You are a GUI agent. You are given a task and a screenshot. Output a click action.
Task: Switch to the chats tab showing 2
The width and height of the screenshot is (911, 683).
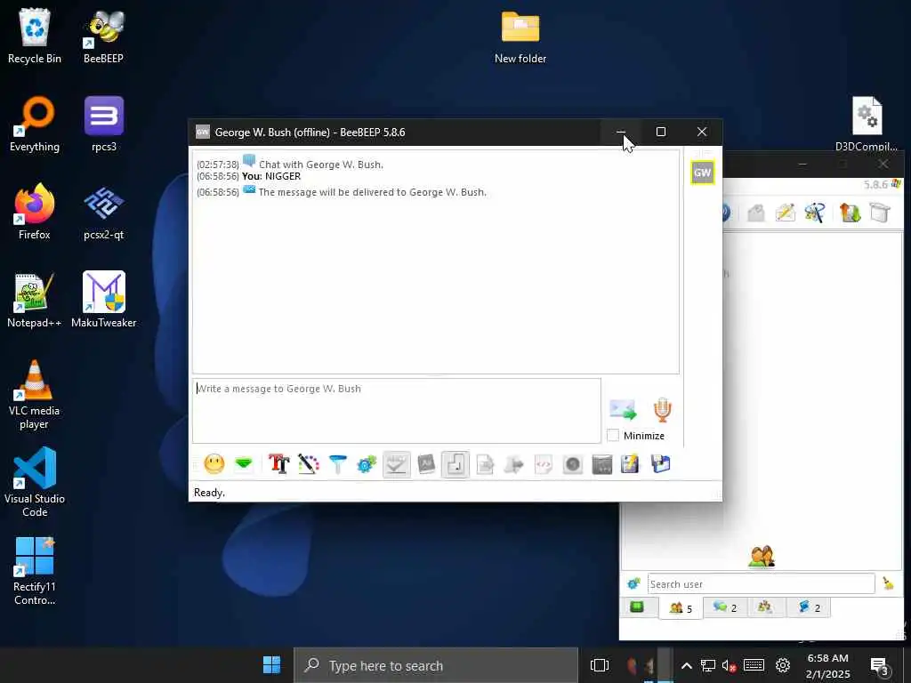725,607
